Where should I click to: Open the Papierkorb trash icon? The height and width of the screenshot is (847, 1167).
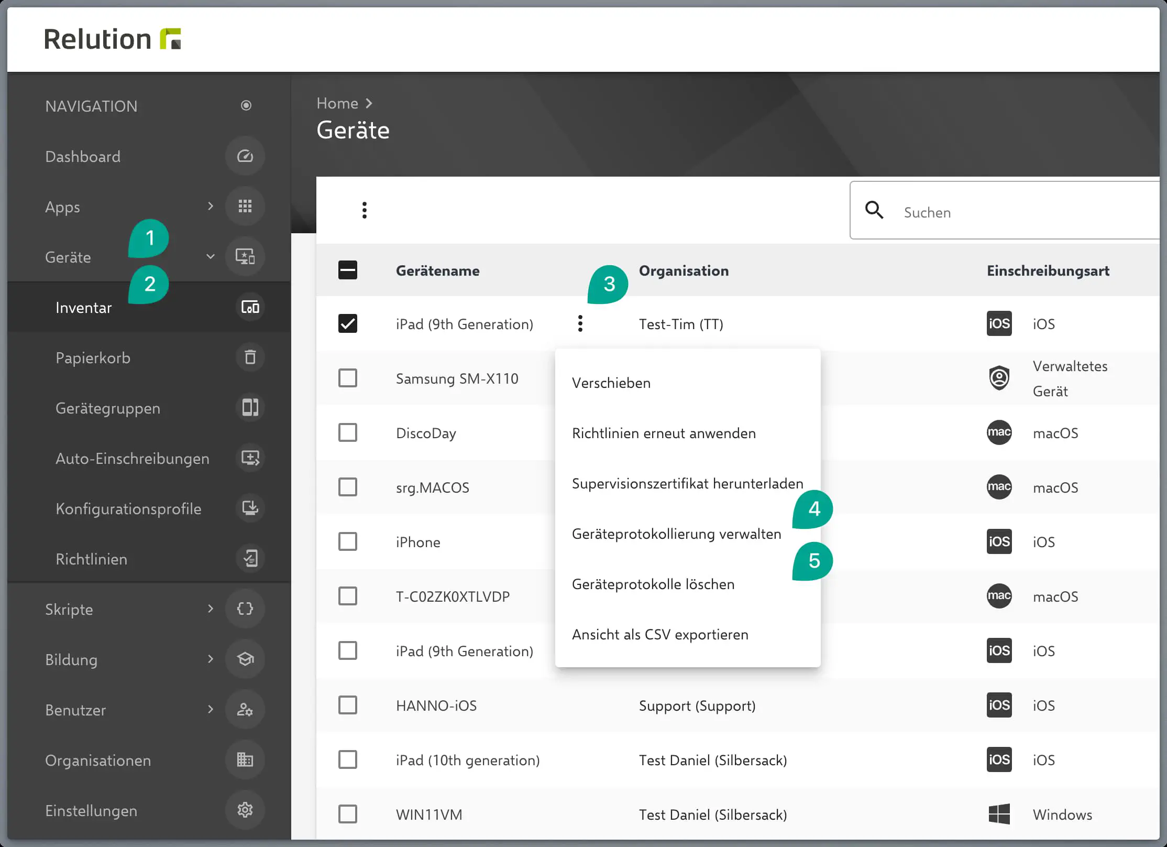(250, 357)
